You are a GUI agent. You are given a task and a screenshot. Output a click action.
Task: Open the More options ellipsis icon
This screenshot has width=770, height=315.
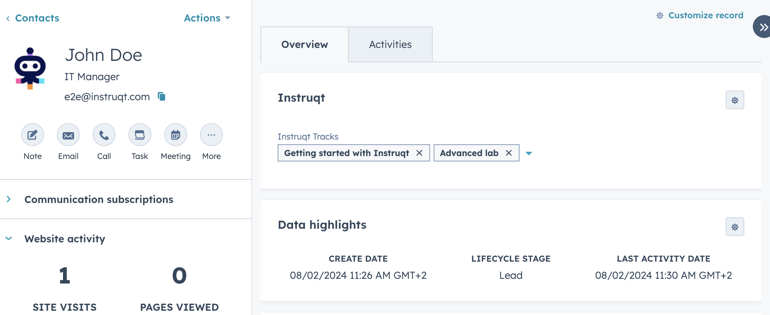(211, 135)
